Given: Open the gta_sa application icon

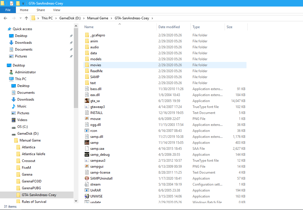Looking at the screenshot, I should [87, 101].
